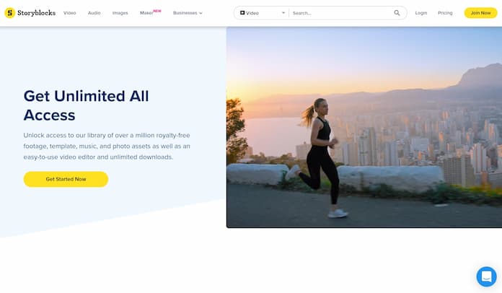The height and width of the screenshot is (293, 502).
Task: Open the Maker tool labeled NEW
Action: 146,13
